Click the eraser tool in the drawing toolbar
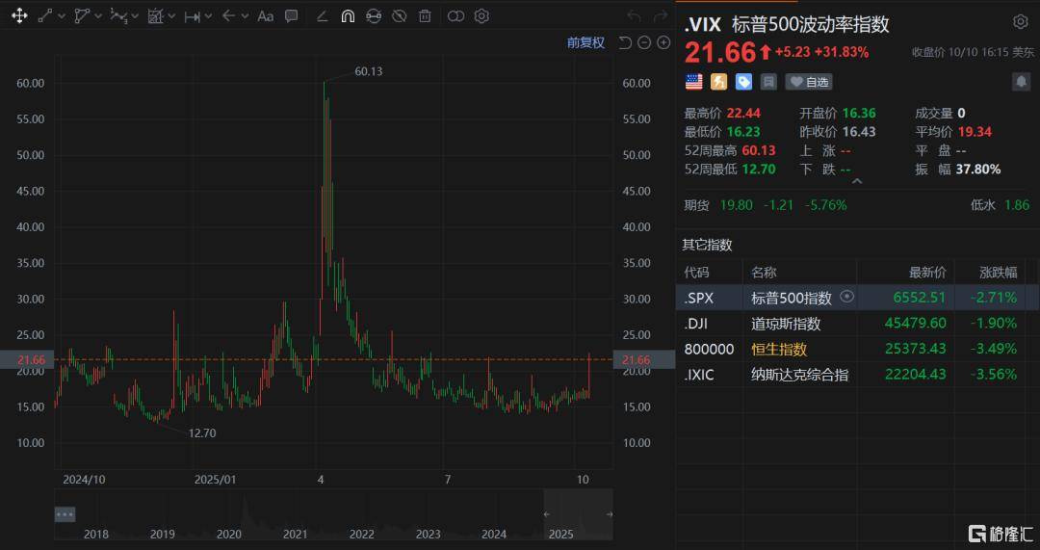 click(322, 16)
